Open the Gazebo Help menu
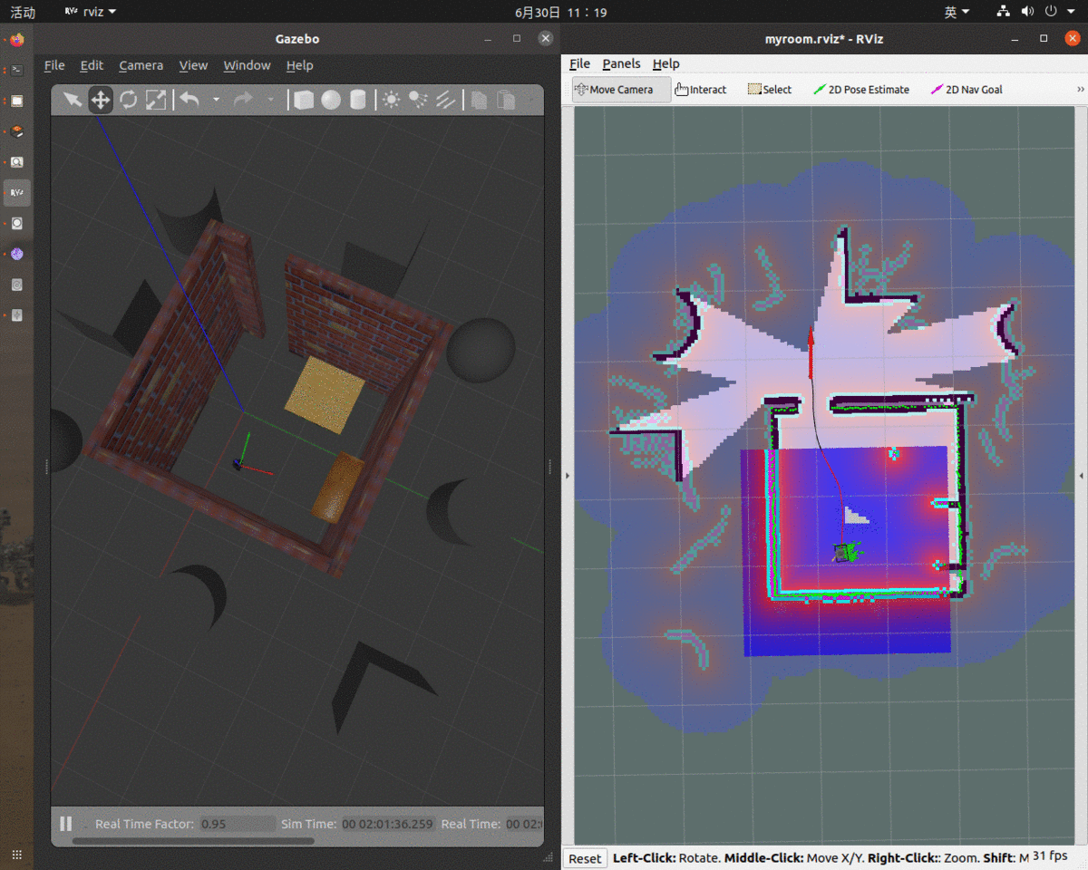This screenshot has width=1088, height=870. pyautogui.click(x=299, y=65)
